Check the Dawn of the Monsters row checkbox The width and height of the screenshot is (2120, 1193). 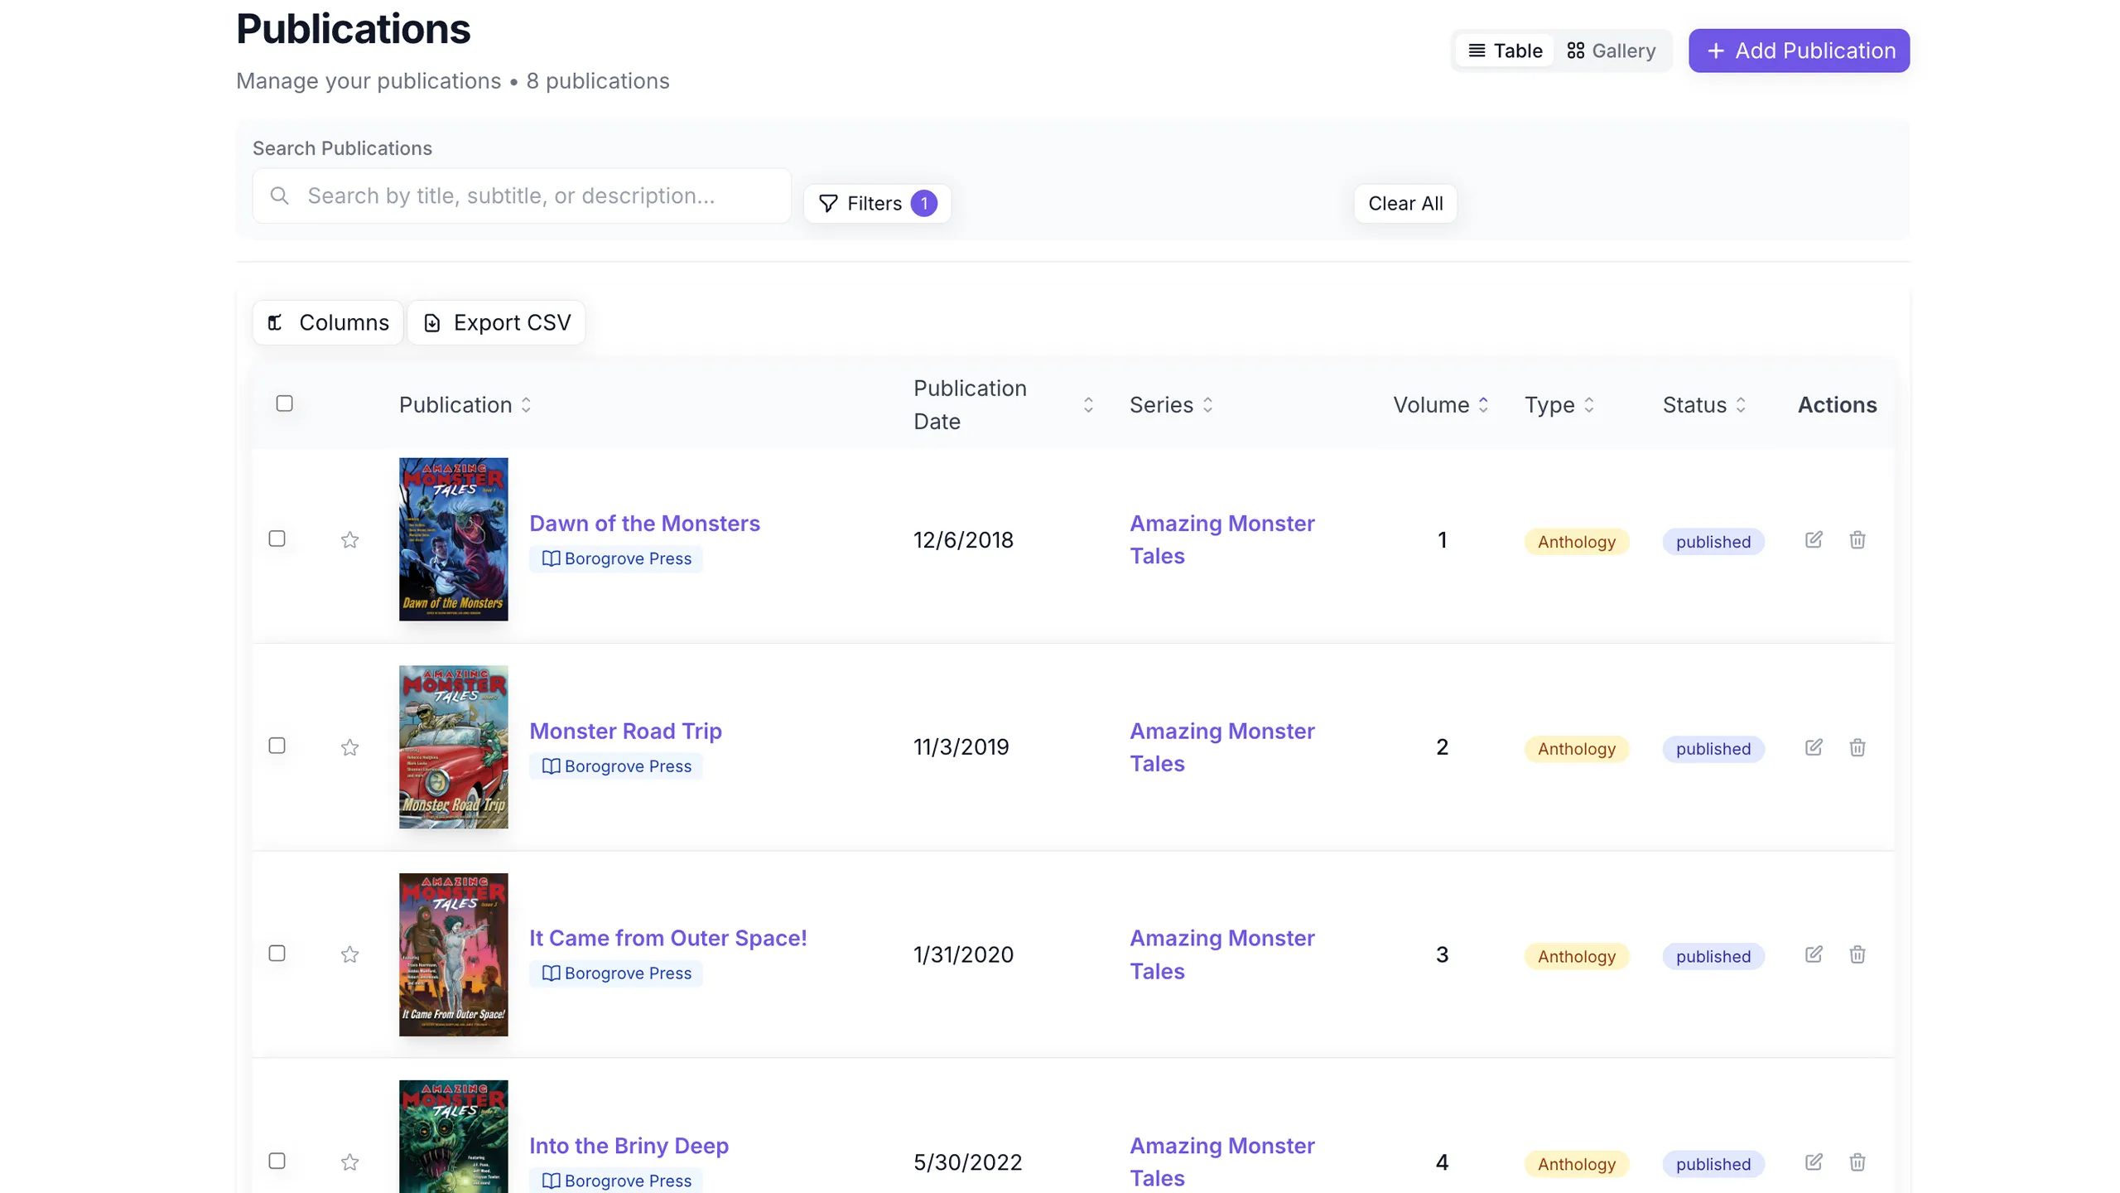pyautogui.click(x=277, y=539)
